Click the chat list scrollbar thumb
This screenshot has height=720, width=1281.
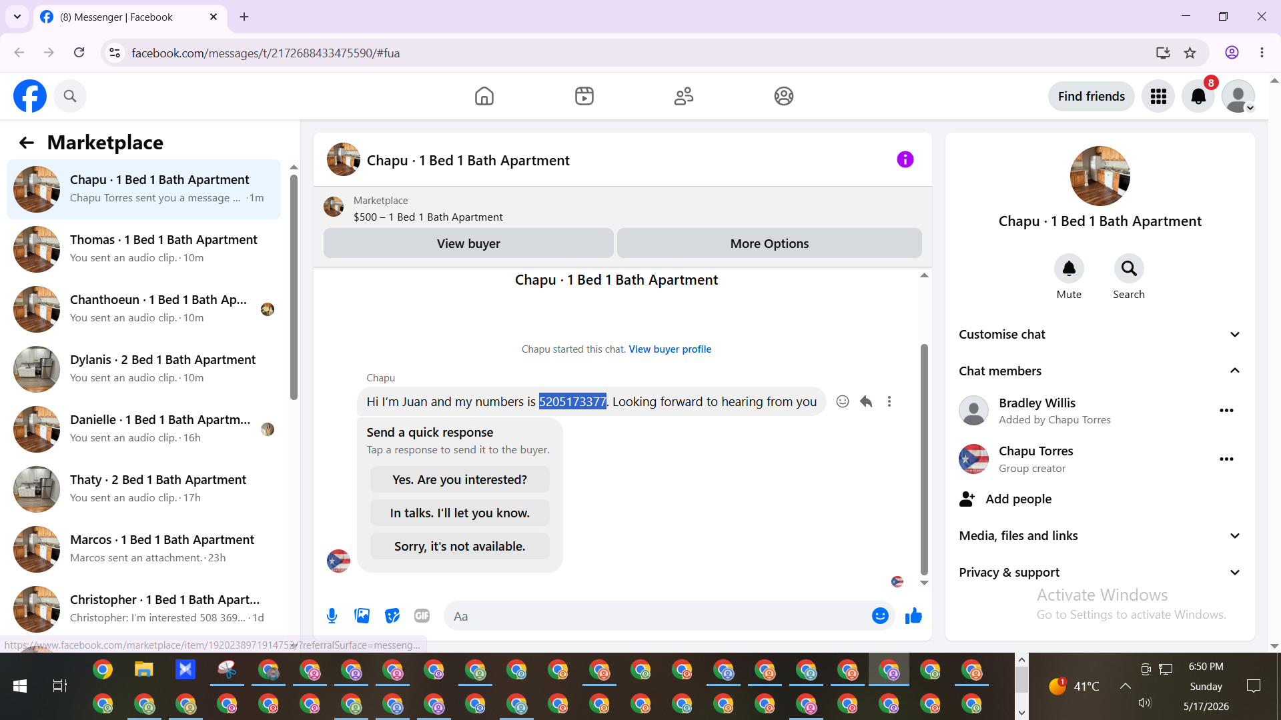(x=294, y=287)
